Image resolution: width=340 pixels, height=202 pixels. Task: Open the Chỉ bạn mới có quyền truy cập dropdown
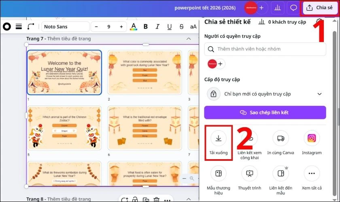(x=265, y=94)
